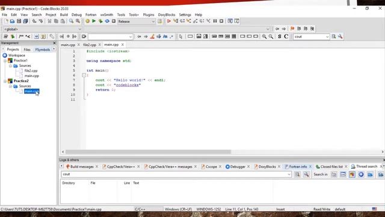Close the Management panel
385x217 pixels.
(x=54, y=43)
